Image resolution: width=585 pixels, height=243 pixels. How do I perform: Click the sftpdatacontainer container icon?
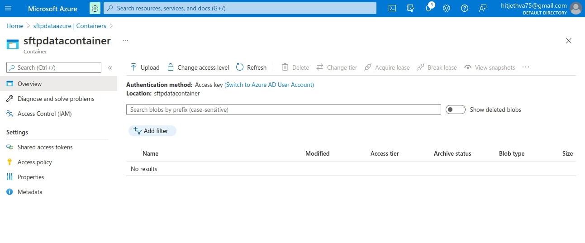[x=13, y=44]
